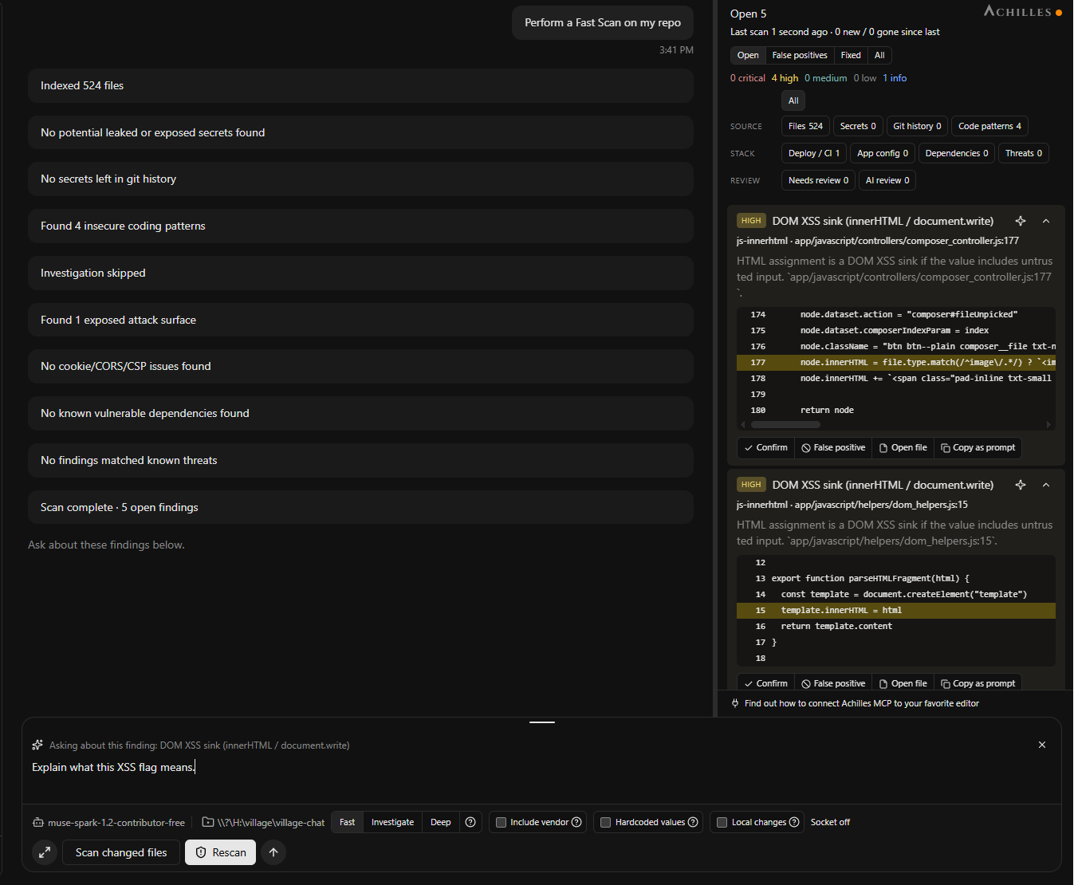Click the village-chat repository path
1074x885 pixels.
(263, 822)
